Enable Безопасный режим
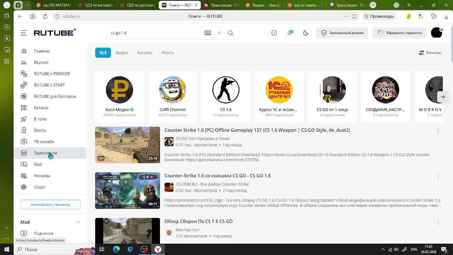 pos(342,33)
